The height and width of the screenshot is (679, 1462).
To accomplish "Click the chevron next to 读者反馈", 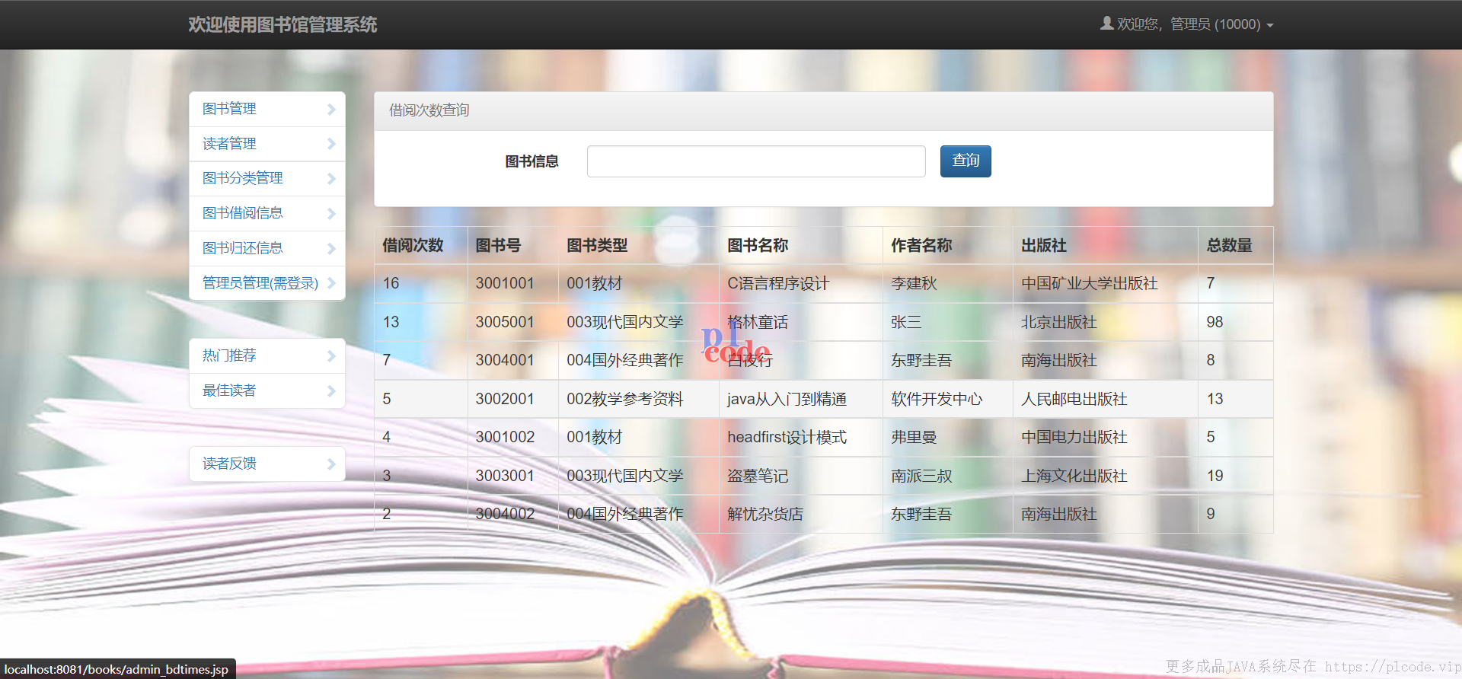I will (x=331, y=464).
